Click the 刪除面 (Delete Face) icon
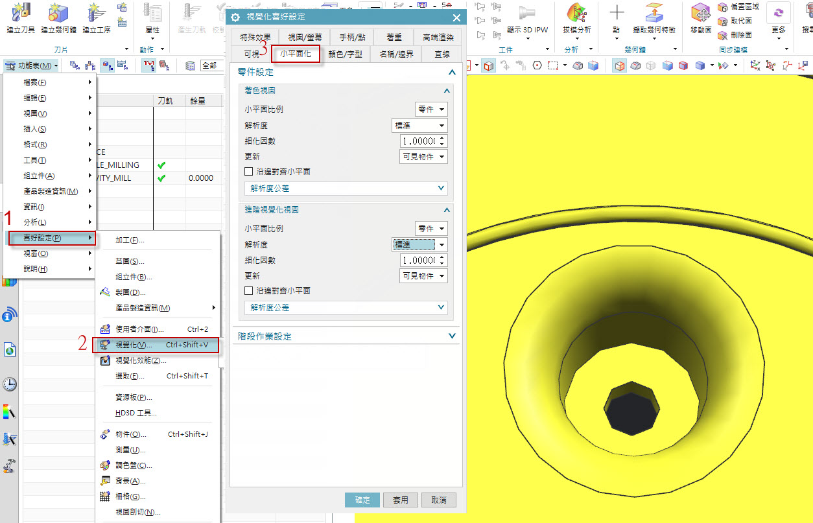The width and height of the screenshot is (813, 523). pos(723,35)
